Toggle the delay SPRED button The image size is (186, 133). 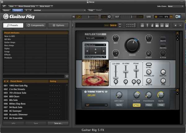pos(136,105)
